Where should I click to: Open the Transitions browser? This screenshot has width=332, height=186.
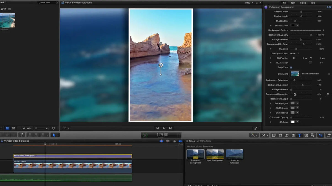coord(293,135)
